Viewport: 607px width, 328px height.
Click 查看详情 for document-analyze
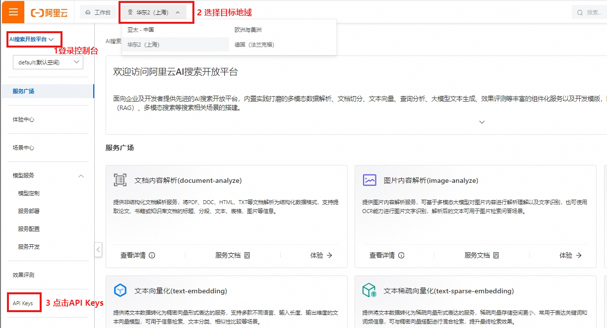(133, 255)
